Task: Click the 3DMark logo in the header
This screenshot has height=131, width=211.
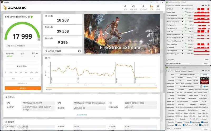Action: [15, 8]
